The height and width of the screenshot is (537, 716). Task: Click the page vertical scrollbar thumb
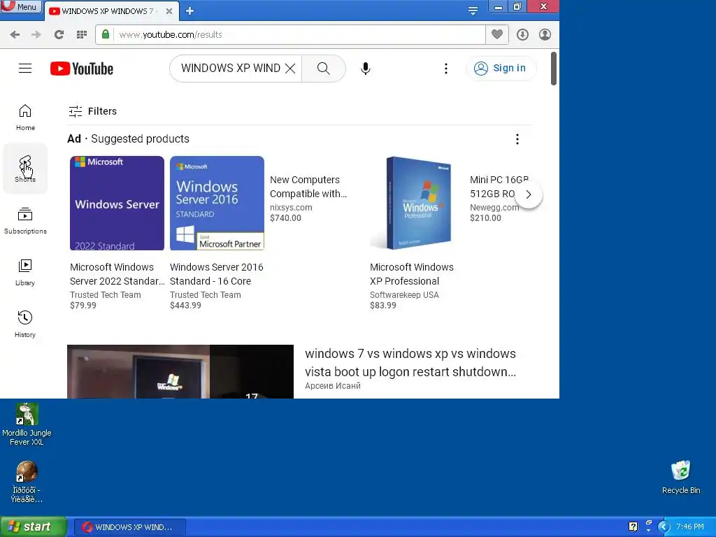pyautogui.click(x=554, y=69)
